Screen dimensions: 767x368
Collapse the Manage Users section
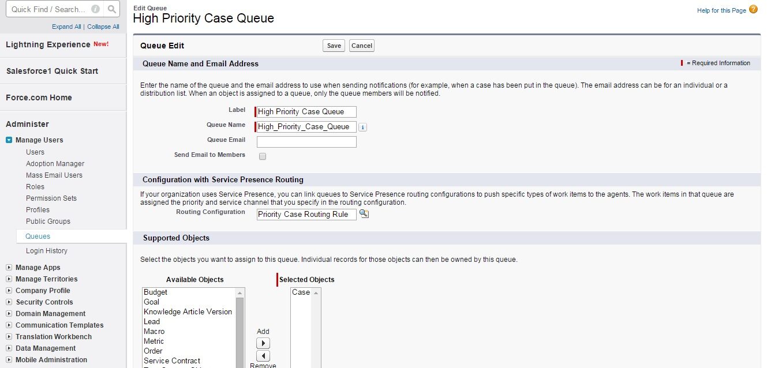pyautogui.click(x=9, y=140)
